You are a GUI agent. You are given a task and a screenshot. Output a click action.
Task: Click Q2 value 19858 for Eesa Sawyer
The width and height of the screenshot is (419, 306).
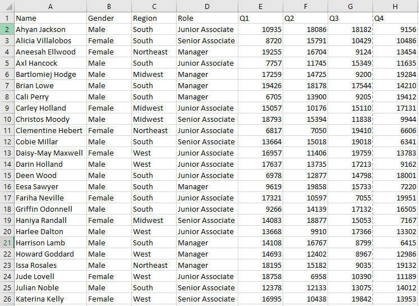pos(306,186)
